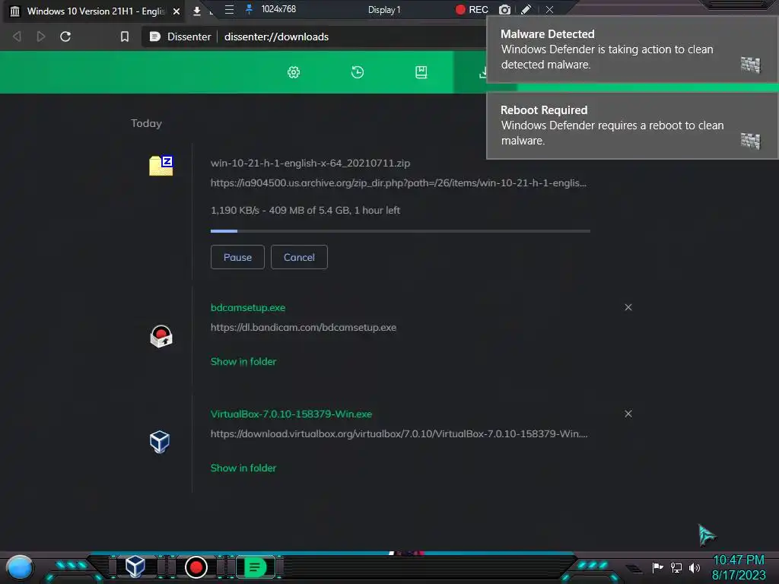Screen dimensions: 779x584
Task: Click the zip file icon for the win-10 download
Action: (161, 165)
